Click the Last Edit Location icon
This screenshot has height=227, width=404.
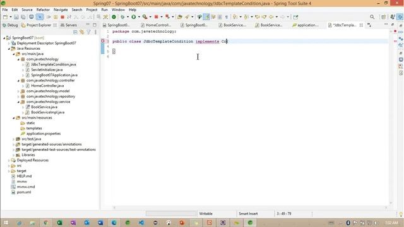257,17
